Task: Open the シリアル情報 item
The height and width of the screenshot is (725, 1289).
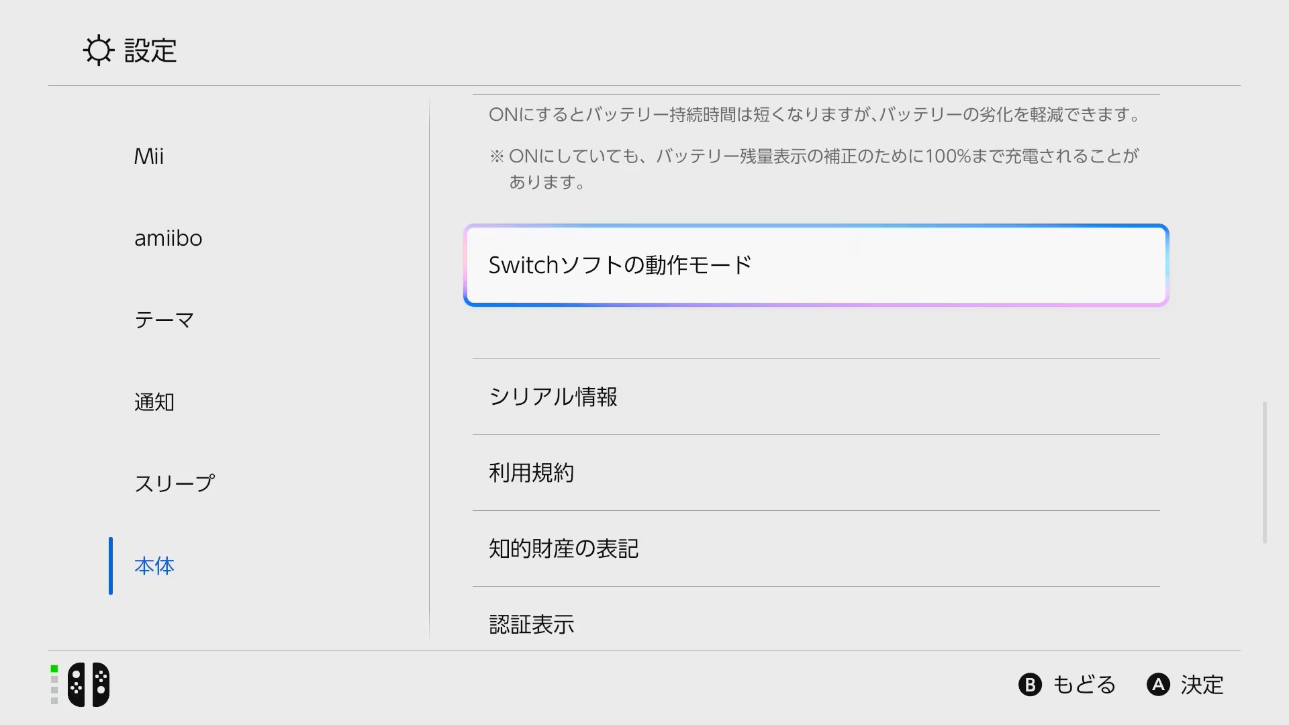Action: click(815, 397)
